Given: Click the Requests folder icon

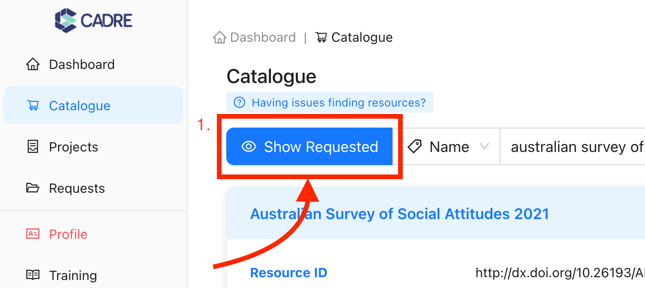Looking at the screenshot, I should click(33, 188).
